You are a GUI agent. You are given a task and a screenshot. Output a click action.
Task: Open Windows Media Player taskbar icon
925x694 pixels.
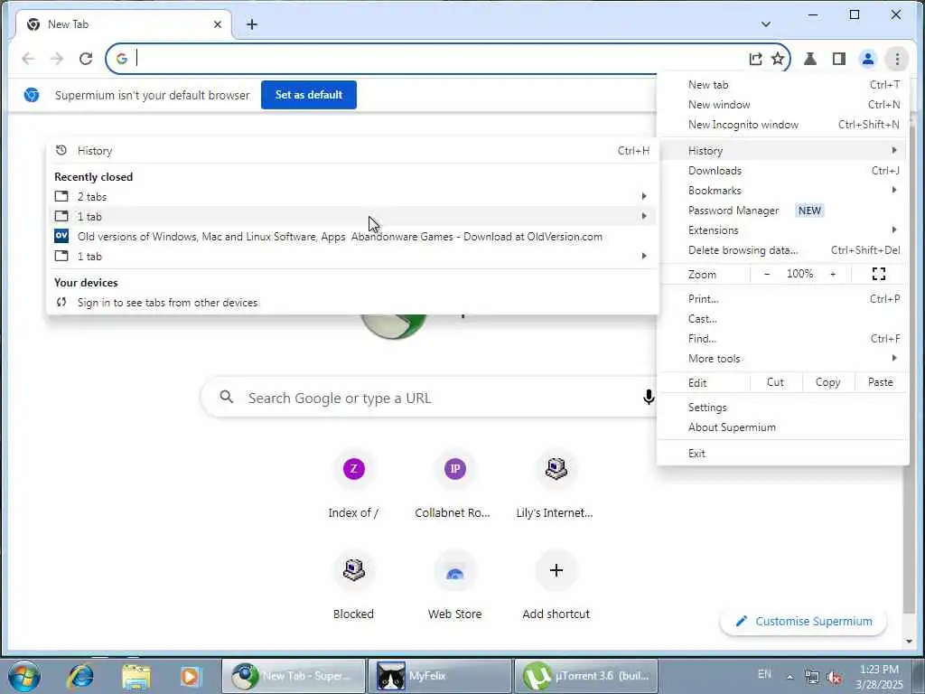[191, 676]
